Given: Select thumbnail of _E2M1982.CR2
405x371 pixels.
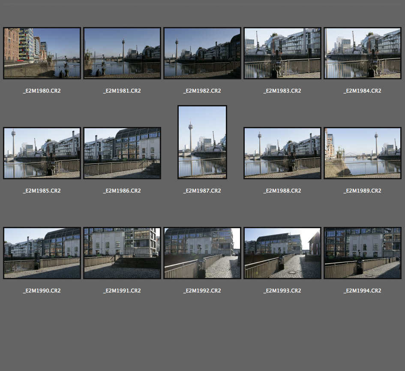Looking at the screenshot, I should 202,53.
